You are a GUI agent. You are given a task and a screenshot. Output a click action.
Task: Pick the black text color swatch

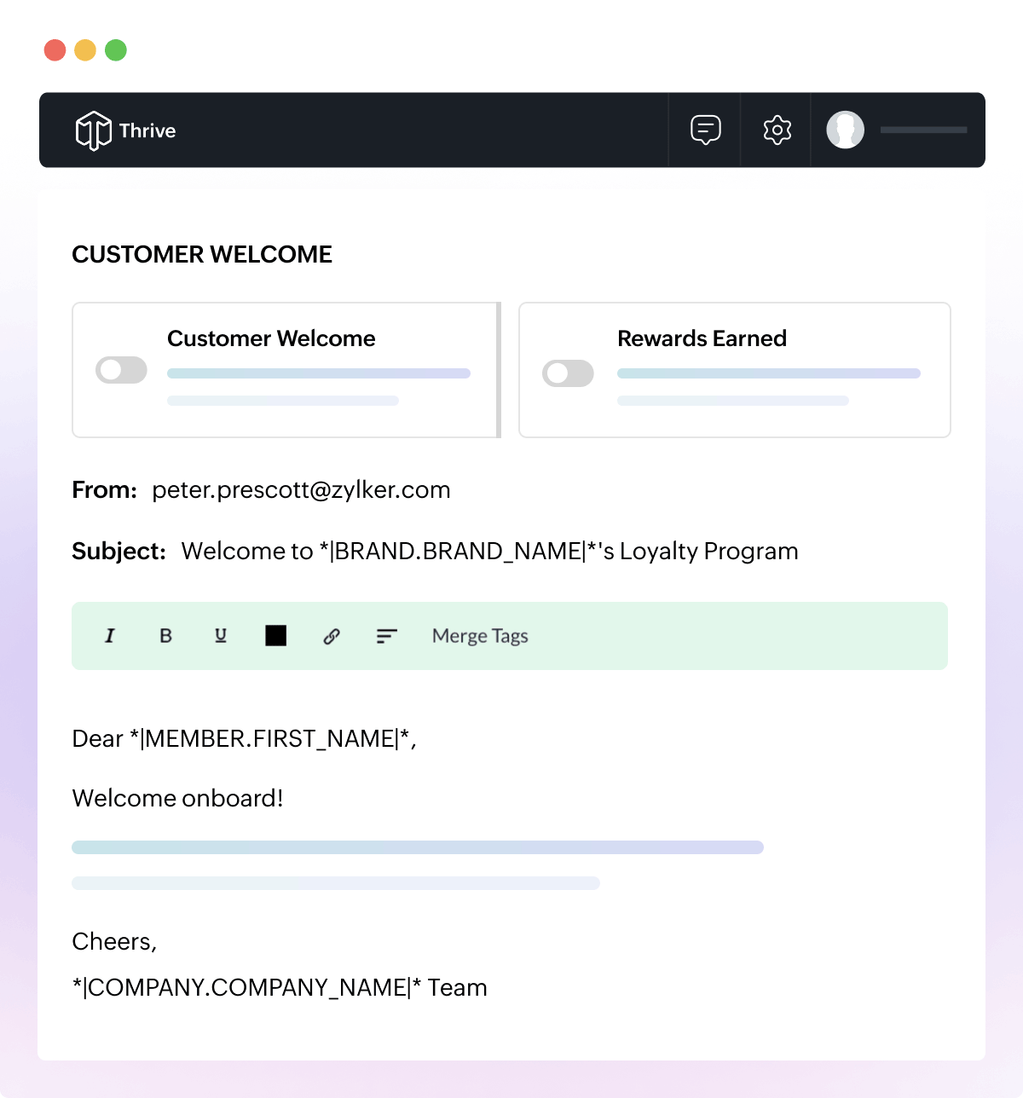[275, 634]
